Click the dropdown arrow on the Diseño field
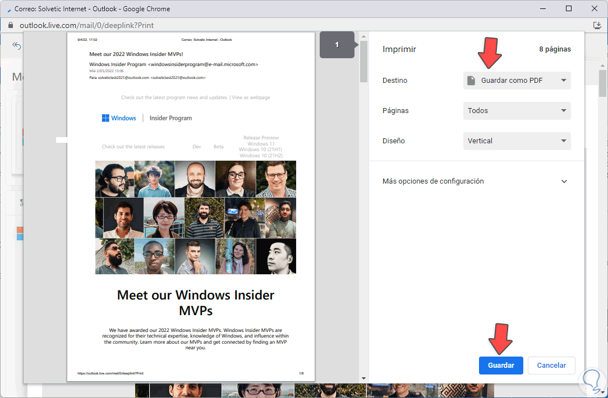608x398 pixels. [564, 141]
